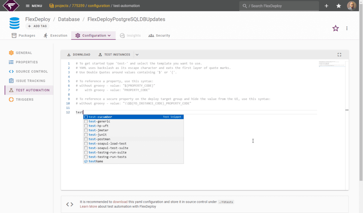Check the test-jmeter snippet checkbox
Image resolution: width=363 pixels, height=213 pixels.
(x=85, y=130)
